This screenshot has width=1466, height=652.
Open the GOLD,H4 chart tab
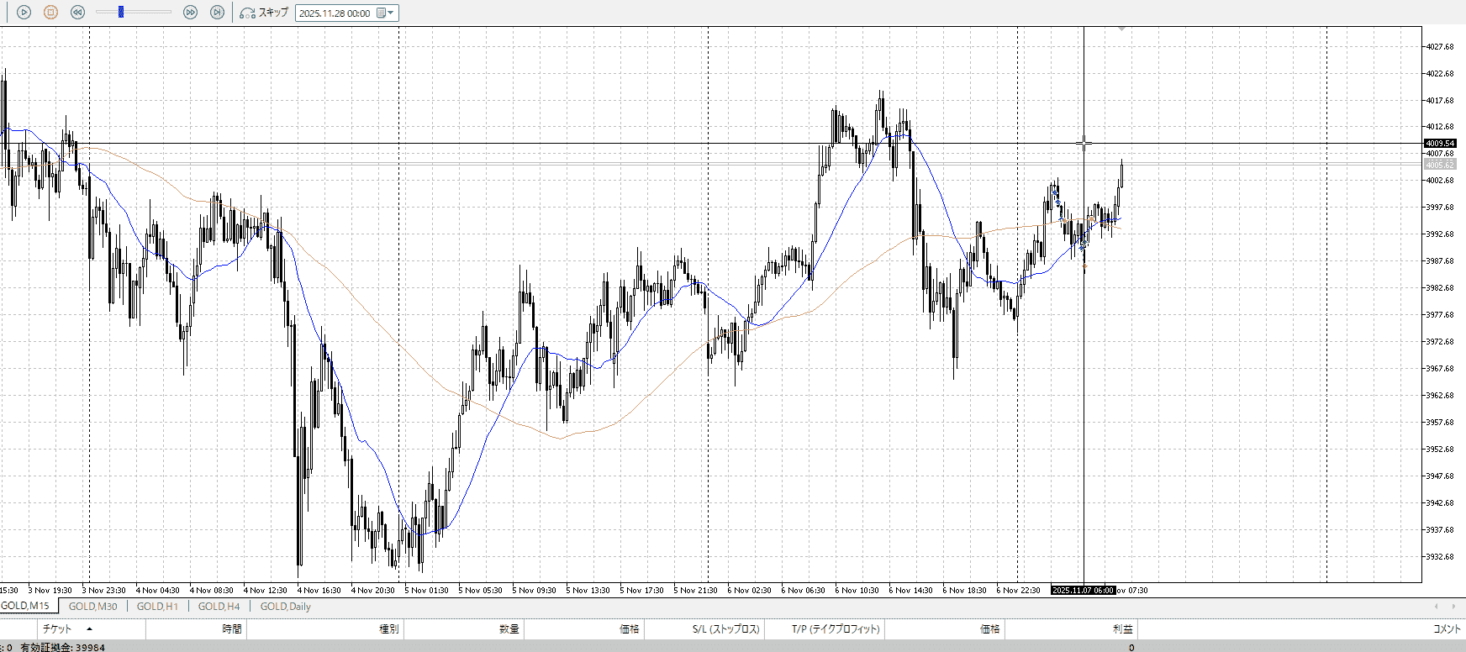219,606
